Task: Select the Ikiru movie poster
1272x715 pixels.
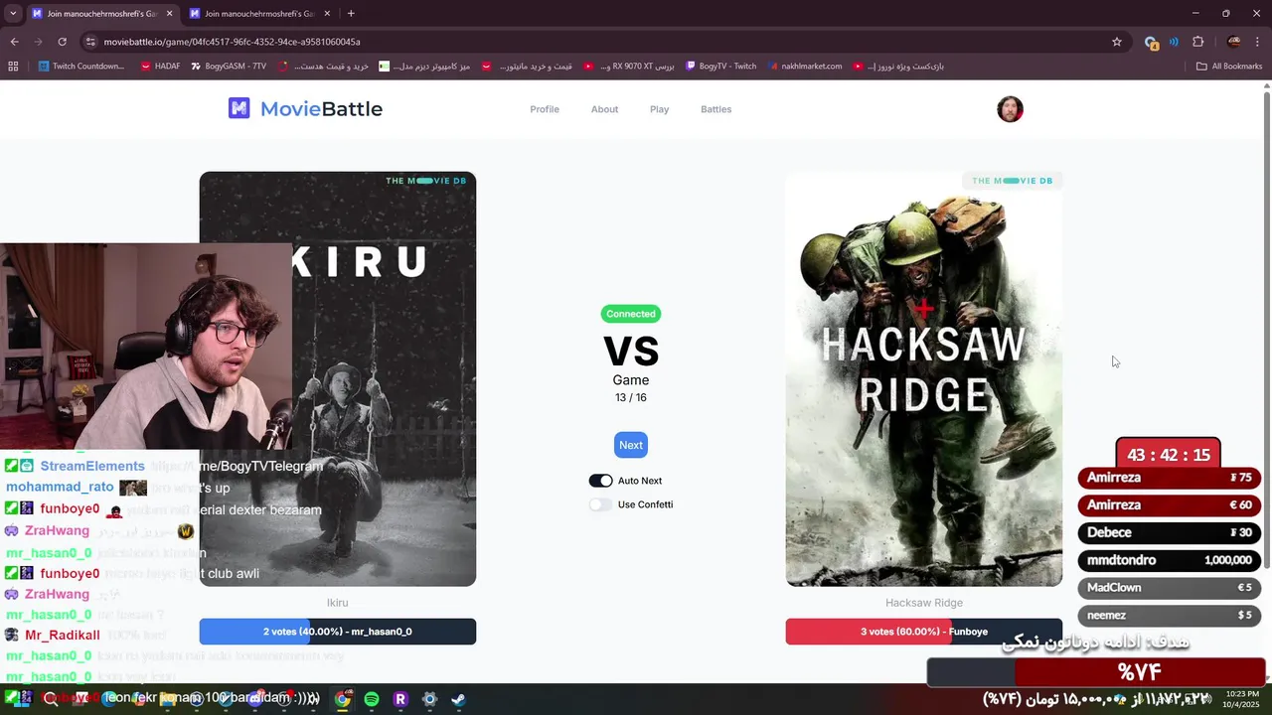Action: point(338,379)
